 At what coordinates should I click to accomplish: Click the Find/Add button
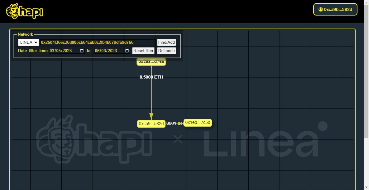(x=166, y=42)
